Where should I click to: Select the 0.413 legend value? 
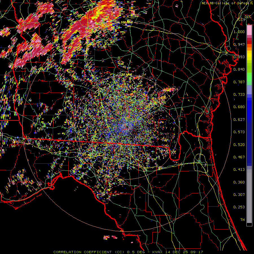click(x=239, y=170)
